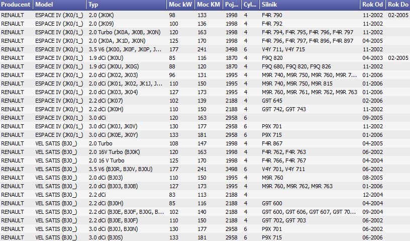Viewport: 410px width, 241px height.
Task: Select the 2.0 dCi (BJ03, BJ0B) row
Action: [205, 186]
